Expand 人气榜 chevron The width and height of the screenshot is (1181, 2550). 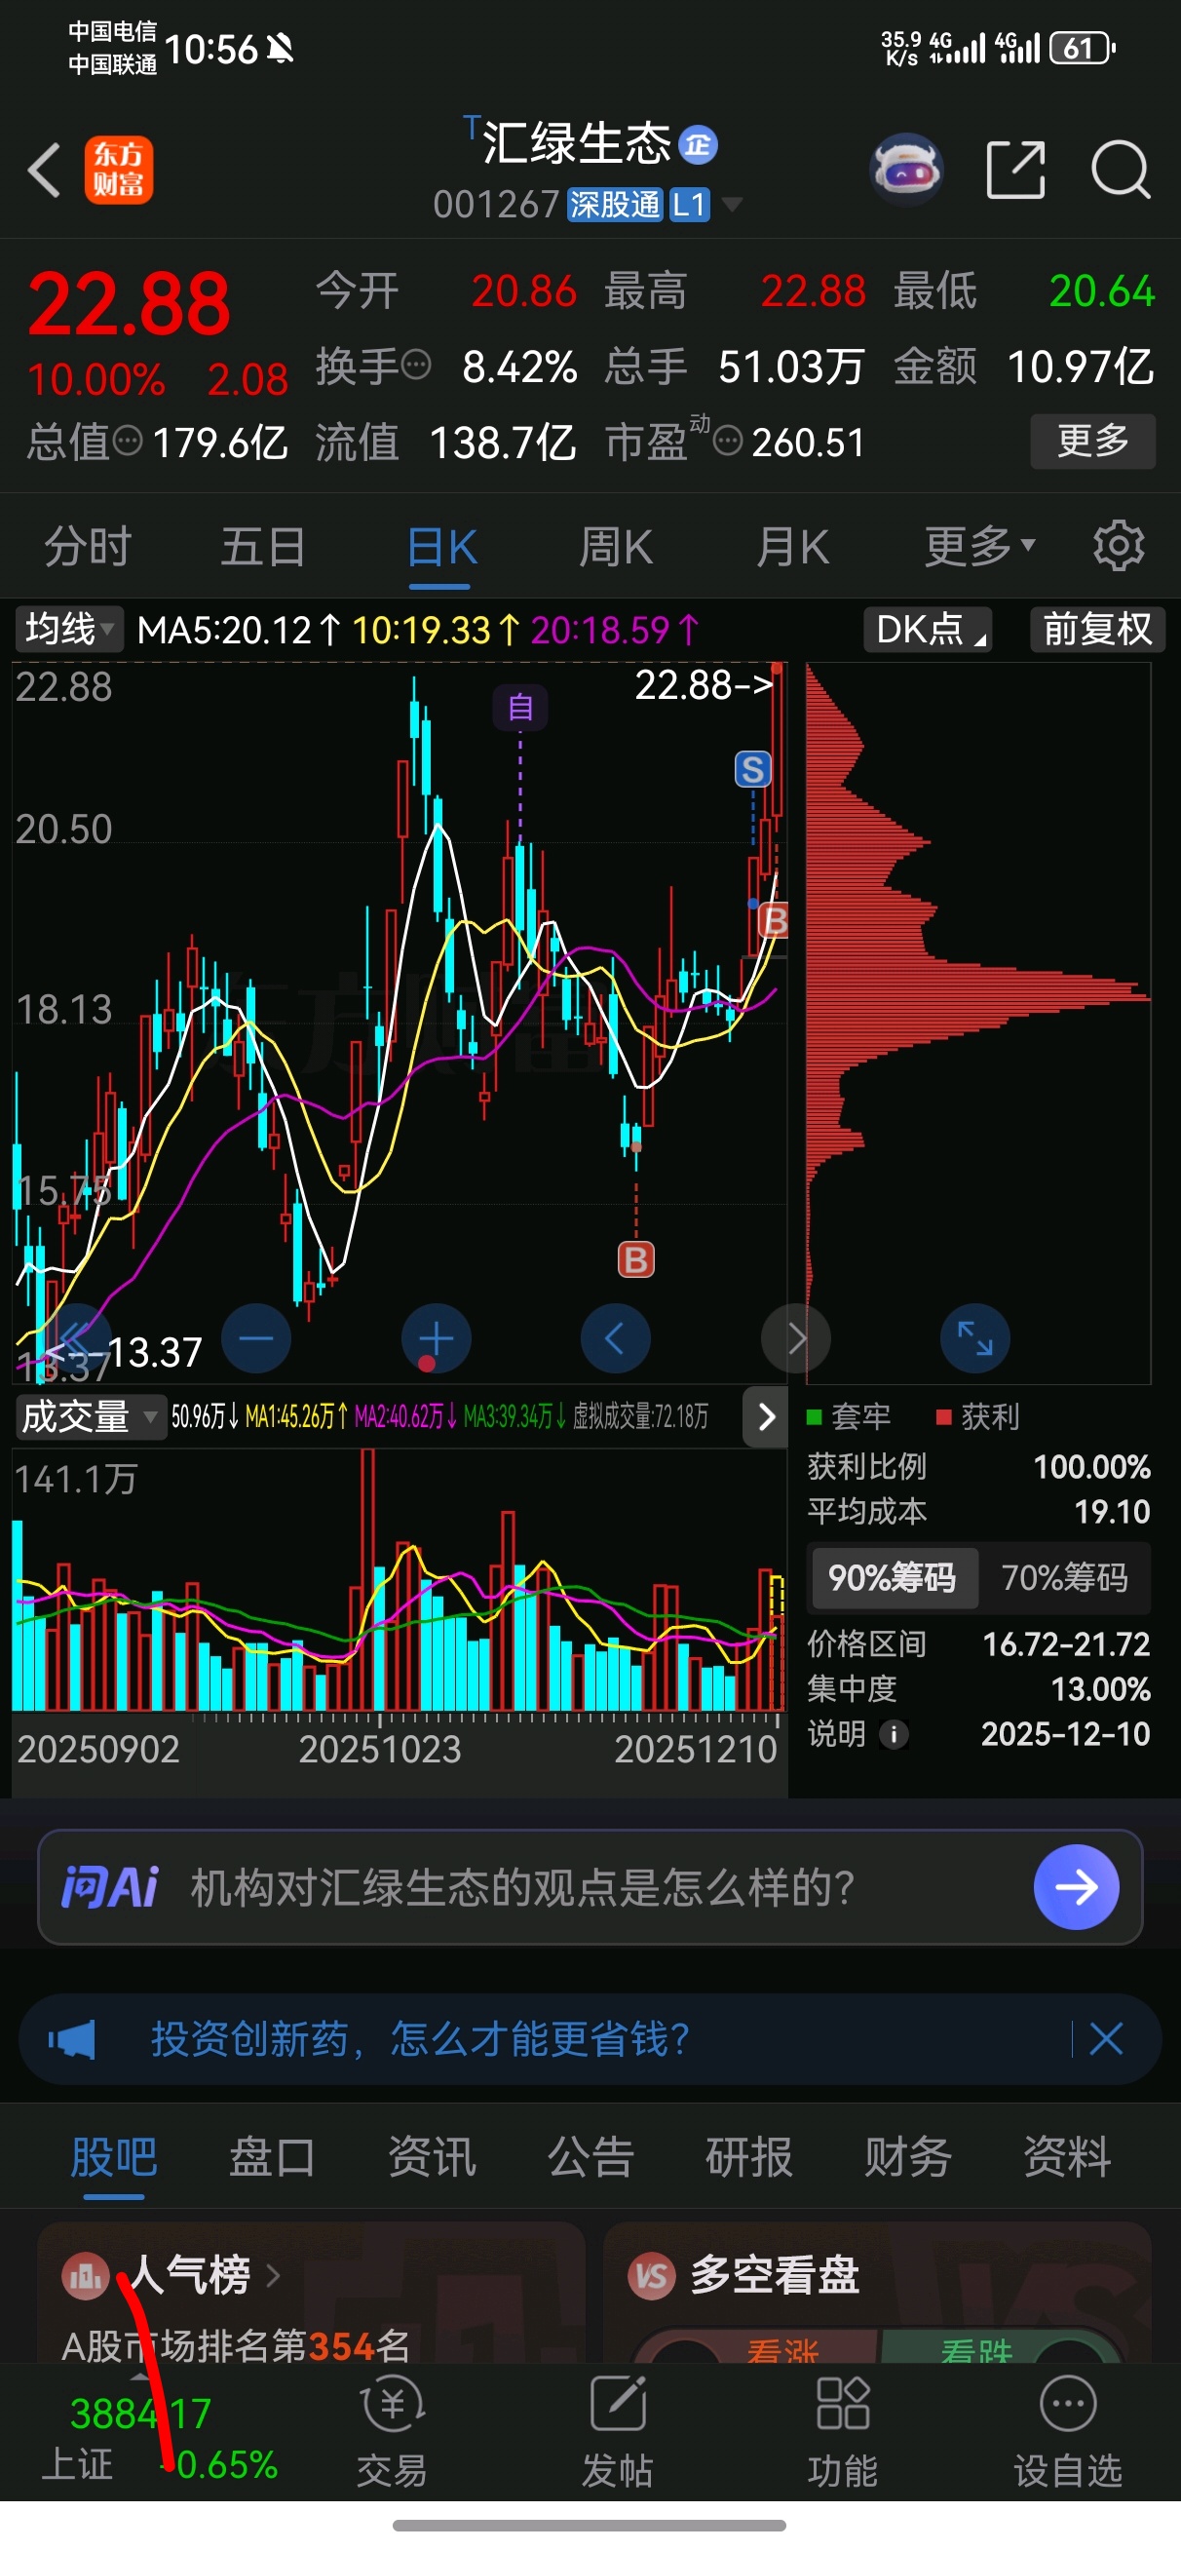point(273,2275)
